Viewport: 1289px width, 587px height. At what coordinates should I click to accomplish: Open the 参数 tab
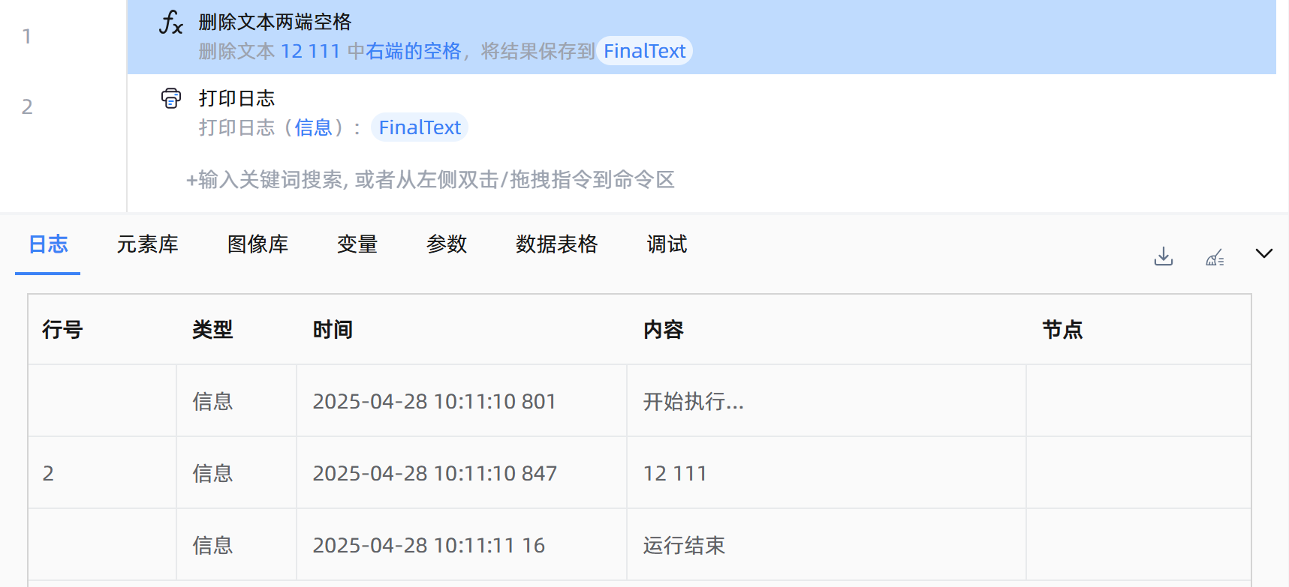click(447, 244)
